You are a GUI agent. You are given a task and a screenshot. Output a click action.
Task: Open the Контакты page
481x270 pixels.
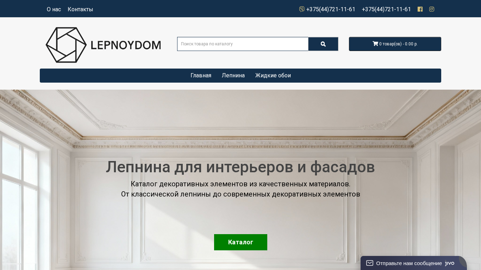pyautogui.click(x=80, y=9)
